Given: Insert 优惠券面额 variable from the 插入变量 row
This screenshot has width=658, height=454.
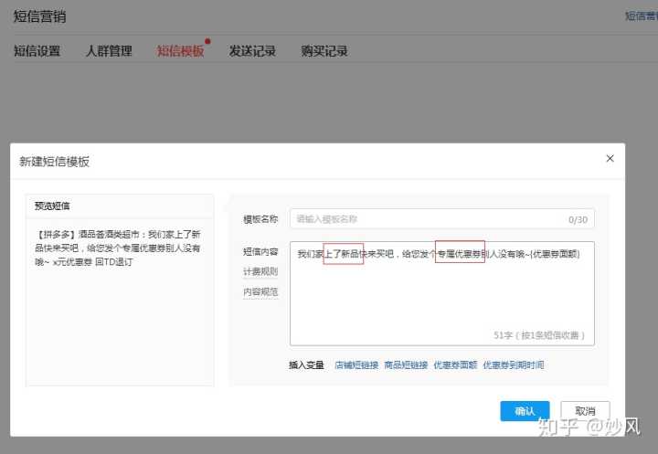Looking at the screenshot, I should click(455, 365).
